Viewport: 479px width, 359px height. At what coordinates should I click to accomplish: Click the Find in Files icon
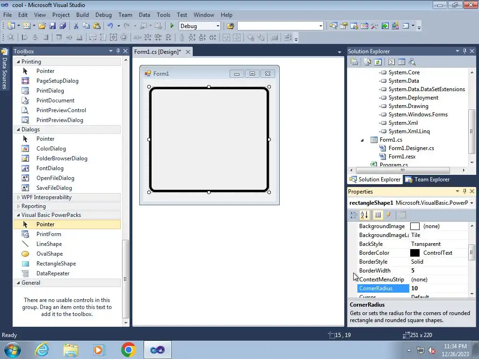(230, 26)
